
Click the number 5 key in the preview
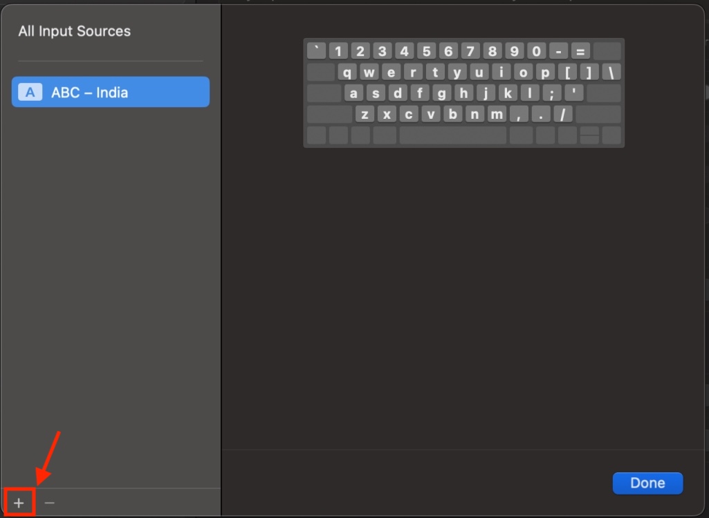click(x=426, y=50)
